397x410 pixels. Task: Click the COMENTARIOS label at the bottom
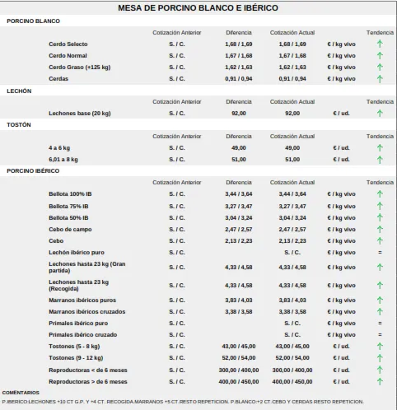point(21,393)
